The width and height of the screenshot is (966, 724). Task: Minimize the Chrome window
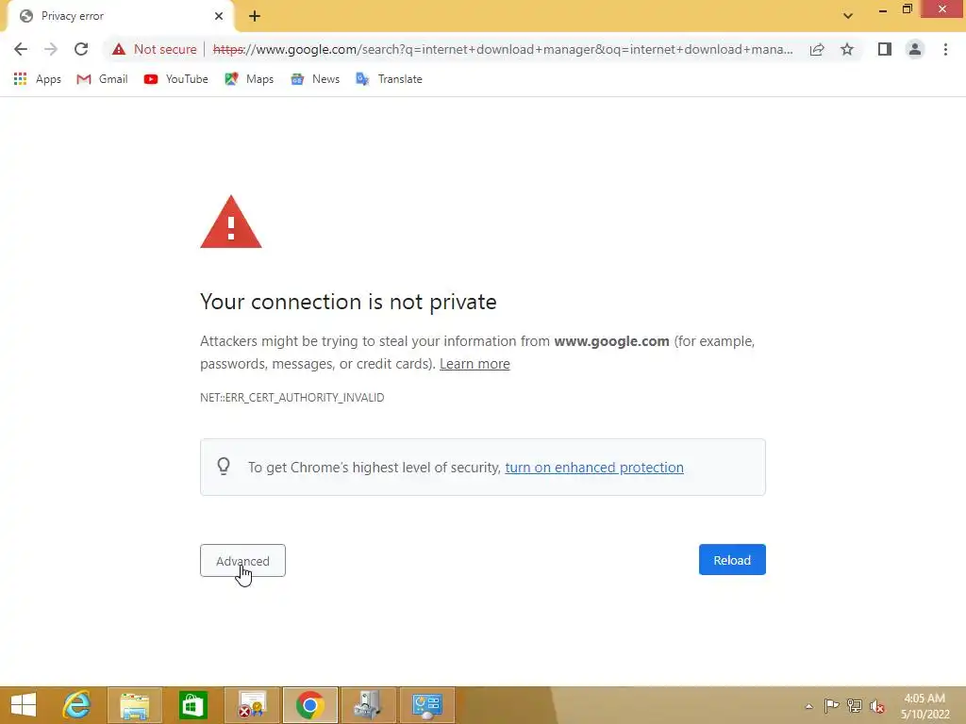(883, 9)
